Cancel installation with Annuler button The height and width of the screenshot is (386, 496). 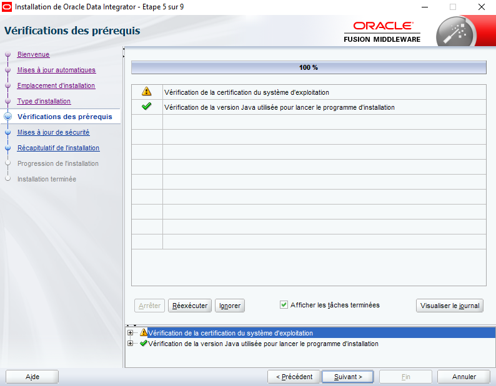click(464, 377)
